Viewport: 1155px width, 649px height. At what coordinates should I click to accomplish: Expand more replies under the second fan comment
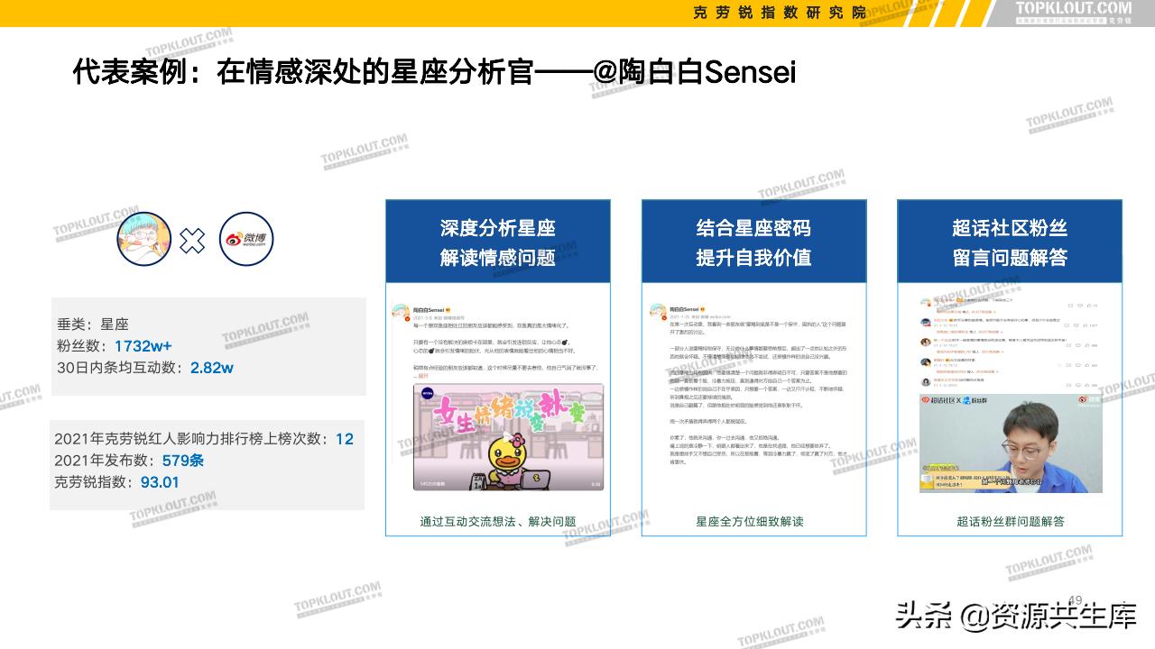[1001, 331]
